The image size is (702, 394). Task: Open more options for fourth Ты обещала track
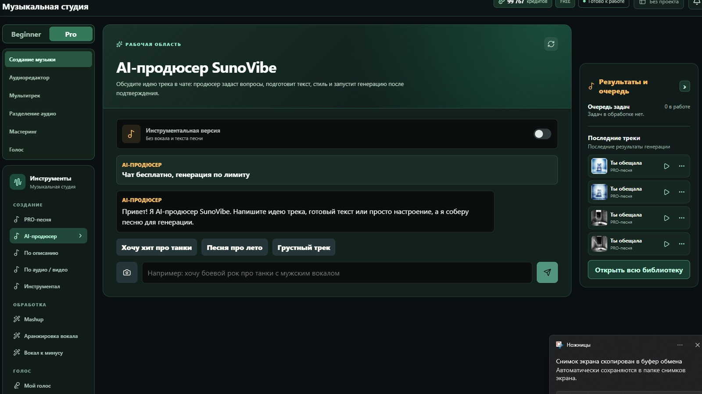tap(681, 244)
